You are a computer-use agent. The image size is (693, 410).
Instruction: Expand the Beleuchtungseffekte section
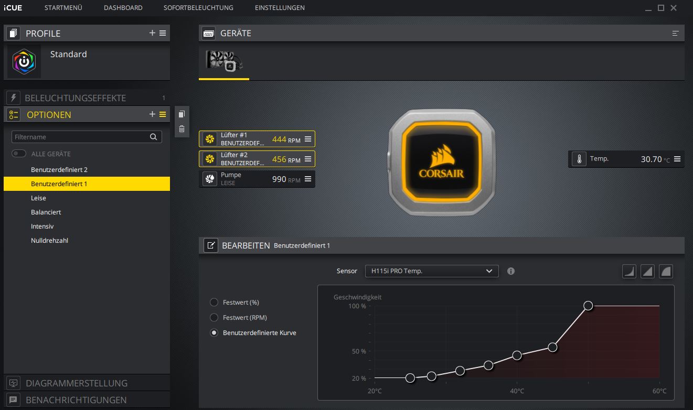coord(87,98)
